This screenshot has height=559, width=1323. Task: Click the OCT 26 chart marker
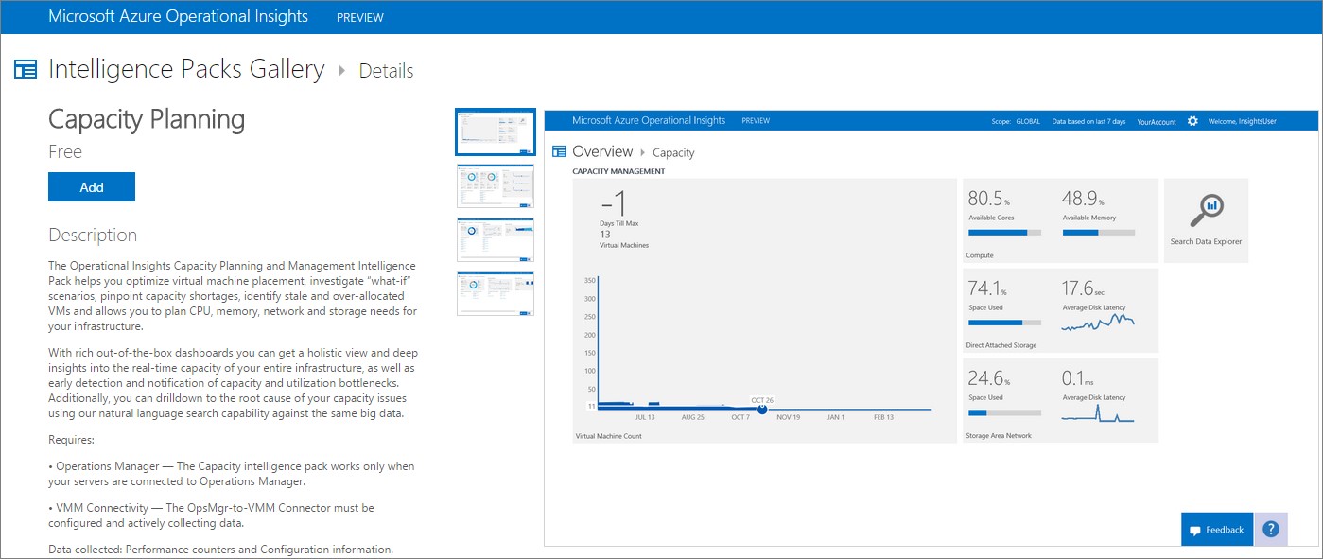tap(762, 409)
